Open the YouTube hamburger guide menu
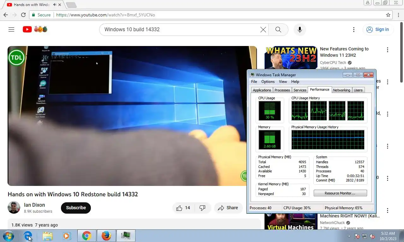This screenshot has height=242, width=404. pyautogui.click(x=11, y=29)
